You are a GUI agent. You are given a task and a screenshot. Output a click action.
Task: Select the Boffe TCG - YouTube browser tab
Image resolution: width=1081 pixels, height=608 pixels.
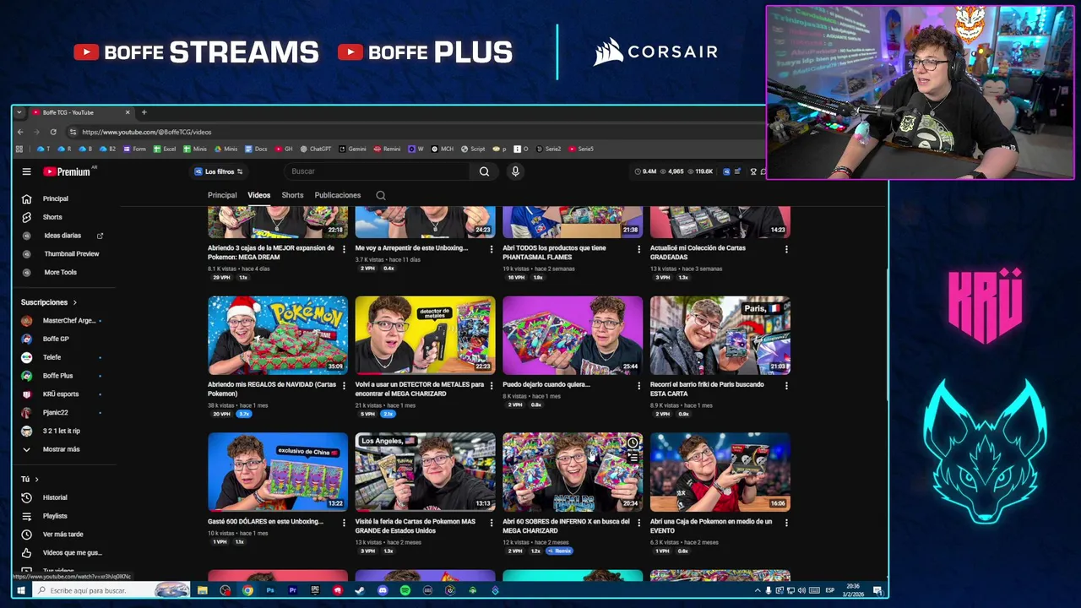(x=80, y=112)
